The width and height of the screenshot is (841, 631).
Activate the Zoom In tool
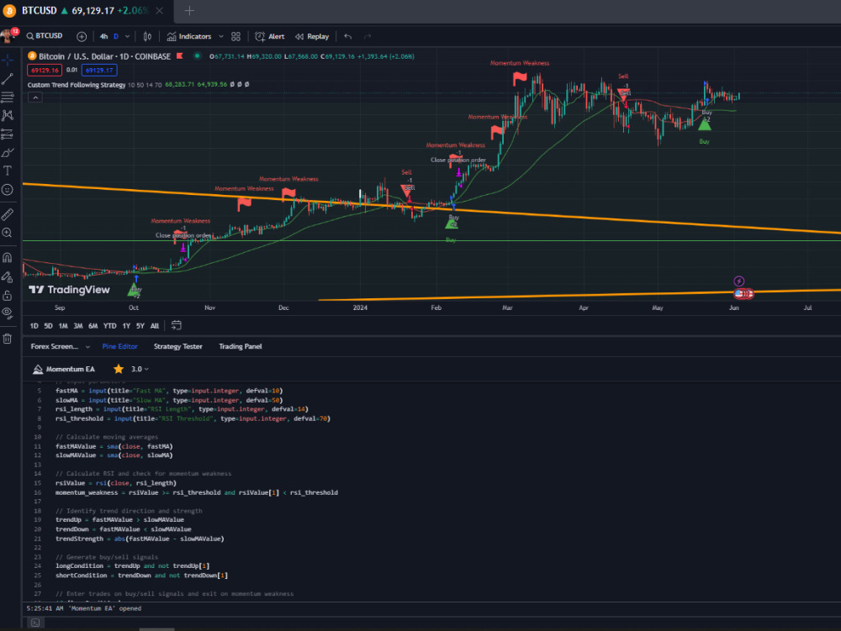click(7, 234)
